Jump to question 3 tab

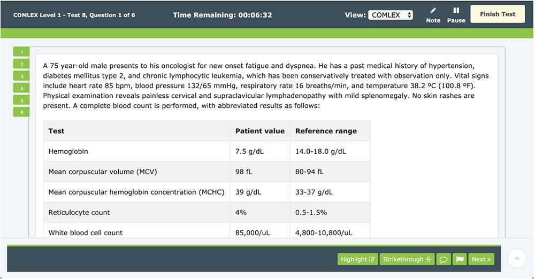21,76
